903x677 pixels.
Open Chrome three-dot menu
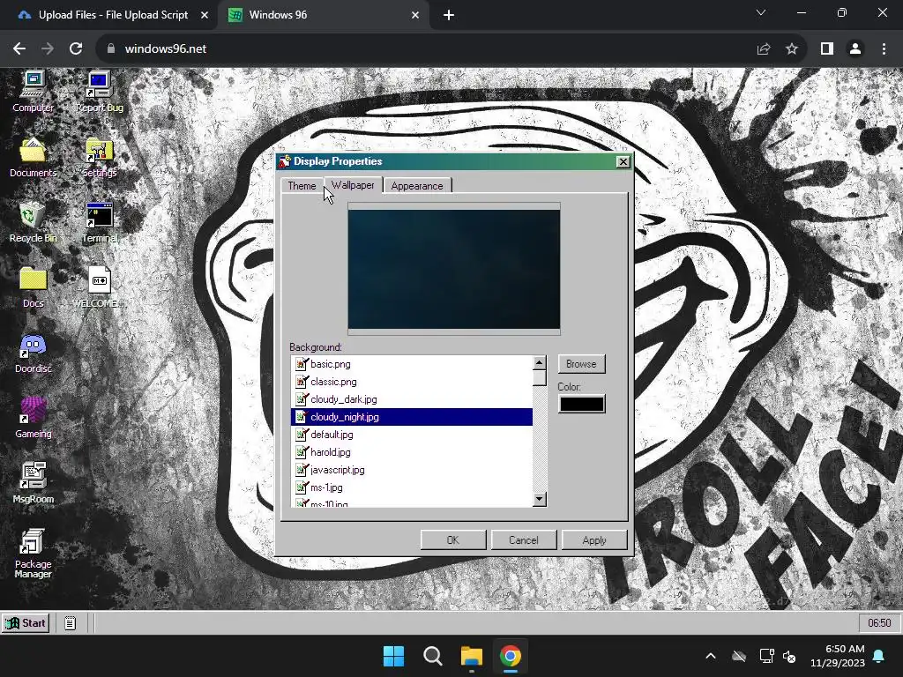pyautogui.click(x=884, y=49)
